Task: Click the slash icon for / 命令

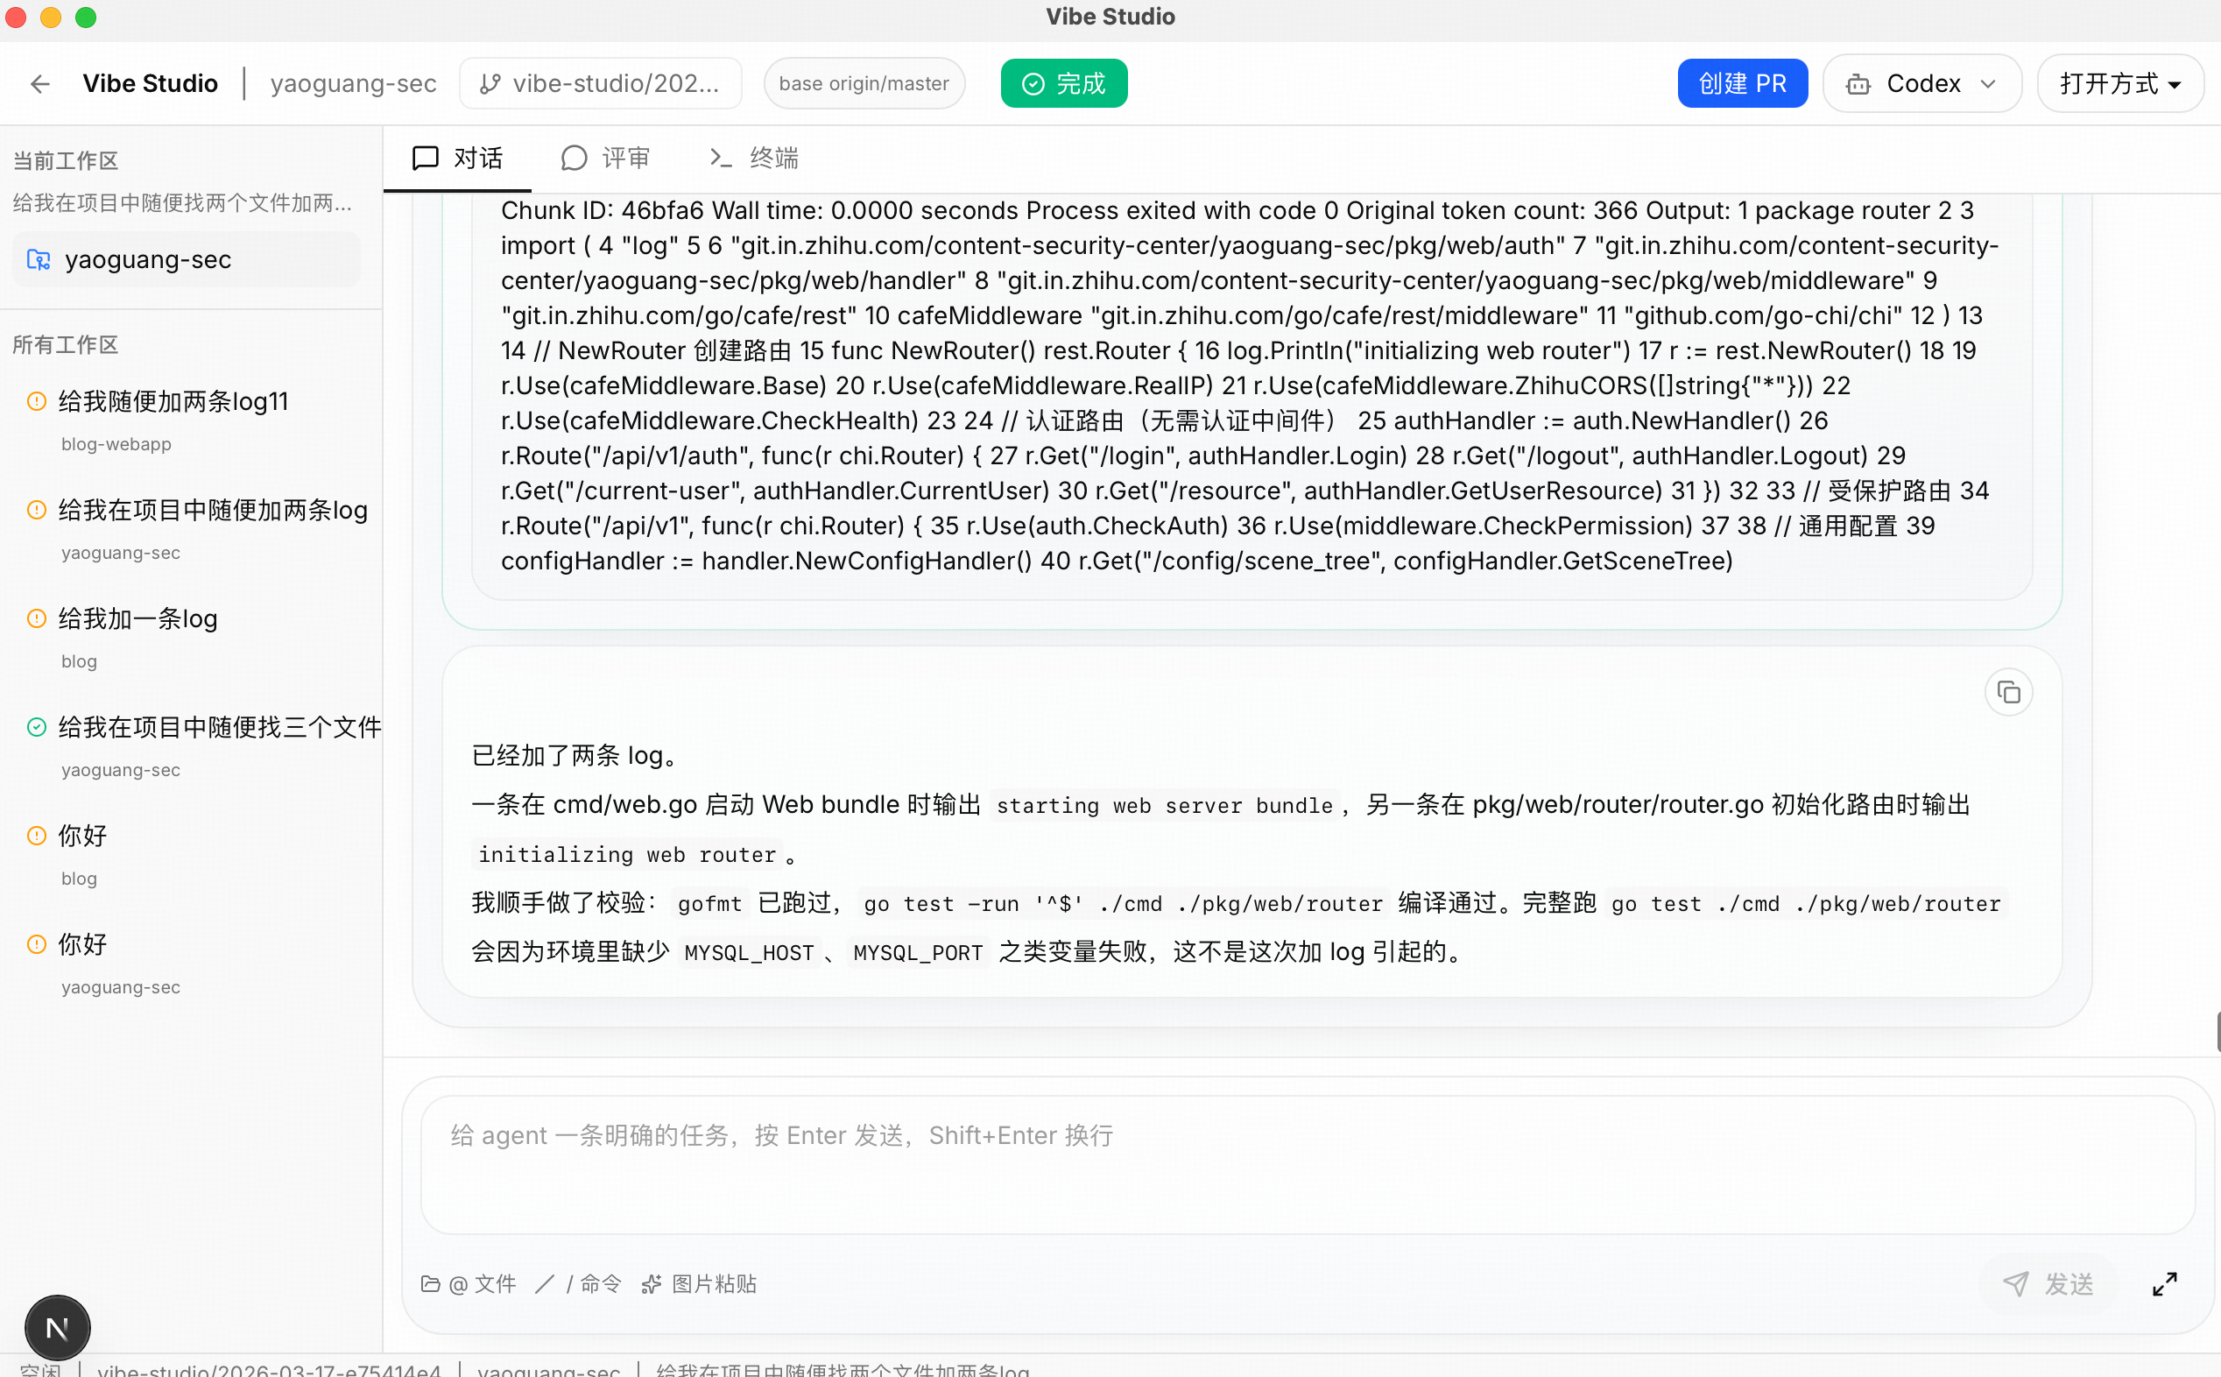Action: click(546, 1284)
